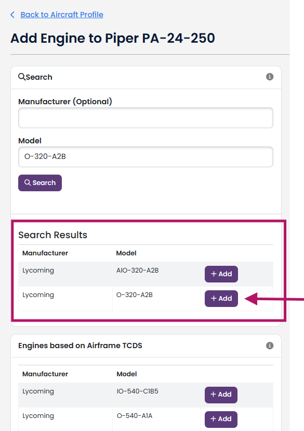Click Manufacturer column header in Search Results
Screen dimensions: 304x431
(x=45, y=253)
